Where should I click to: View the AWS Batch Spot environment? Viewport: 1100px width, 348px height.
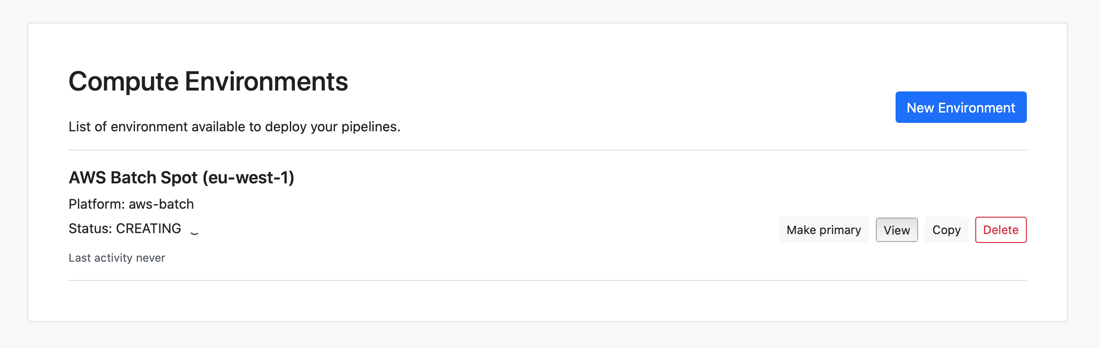pyautogui.click(x=897, y=230)
